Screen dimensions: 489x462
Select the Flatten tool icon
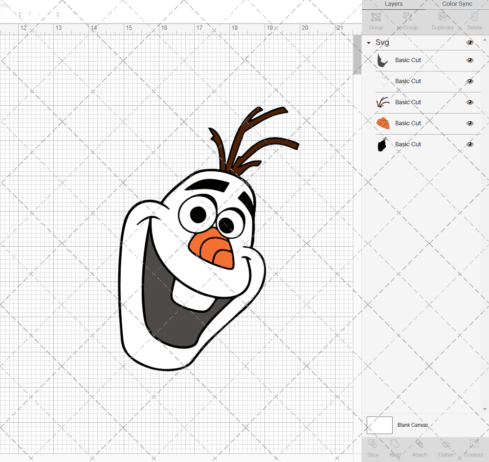[445, 443]
